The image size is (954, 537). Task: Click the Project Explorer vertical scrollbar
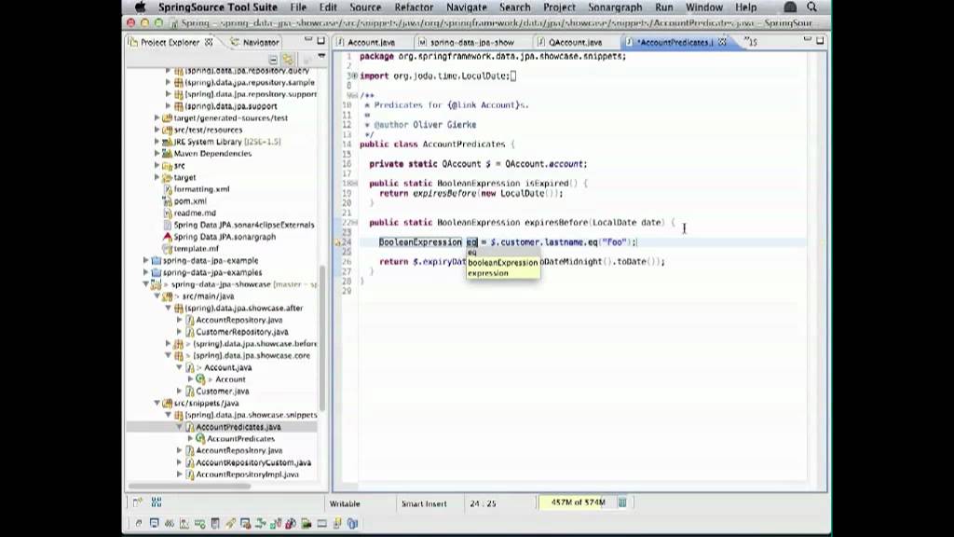(322, 337)
